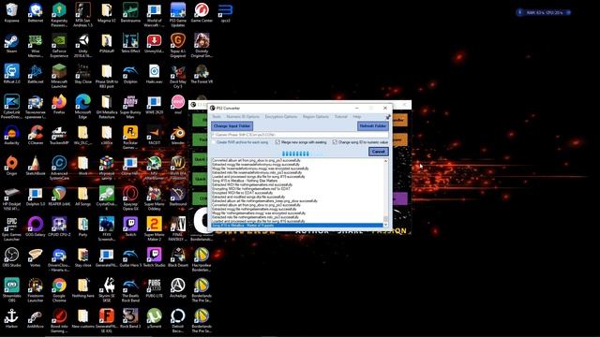Image resolution: width=600 pixels, height=337 pixels.
Task: Open the Rockstar Games Launcher icon
Action: click(130, 137)
